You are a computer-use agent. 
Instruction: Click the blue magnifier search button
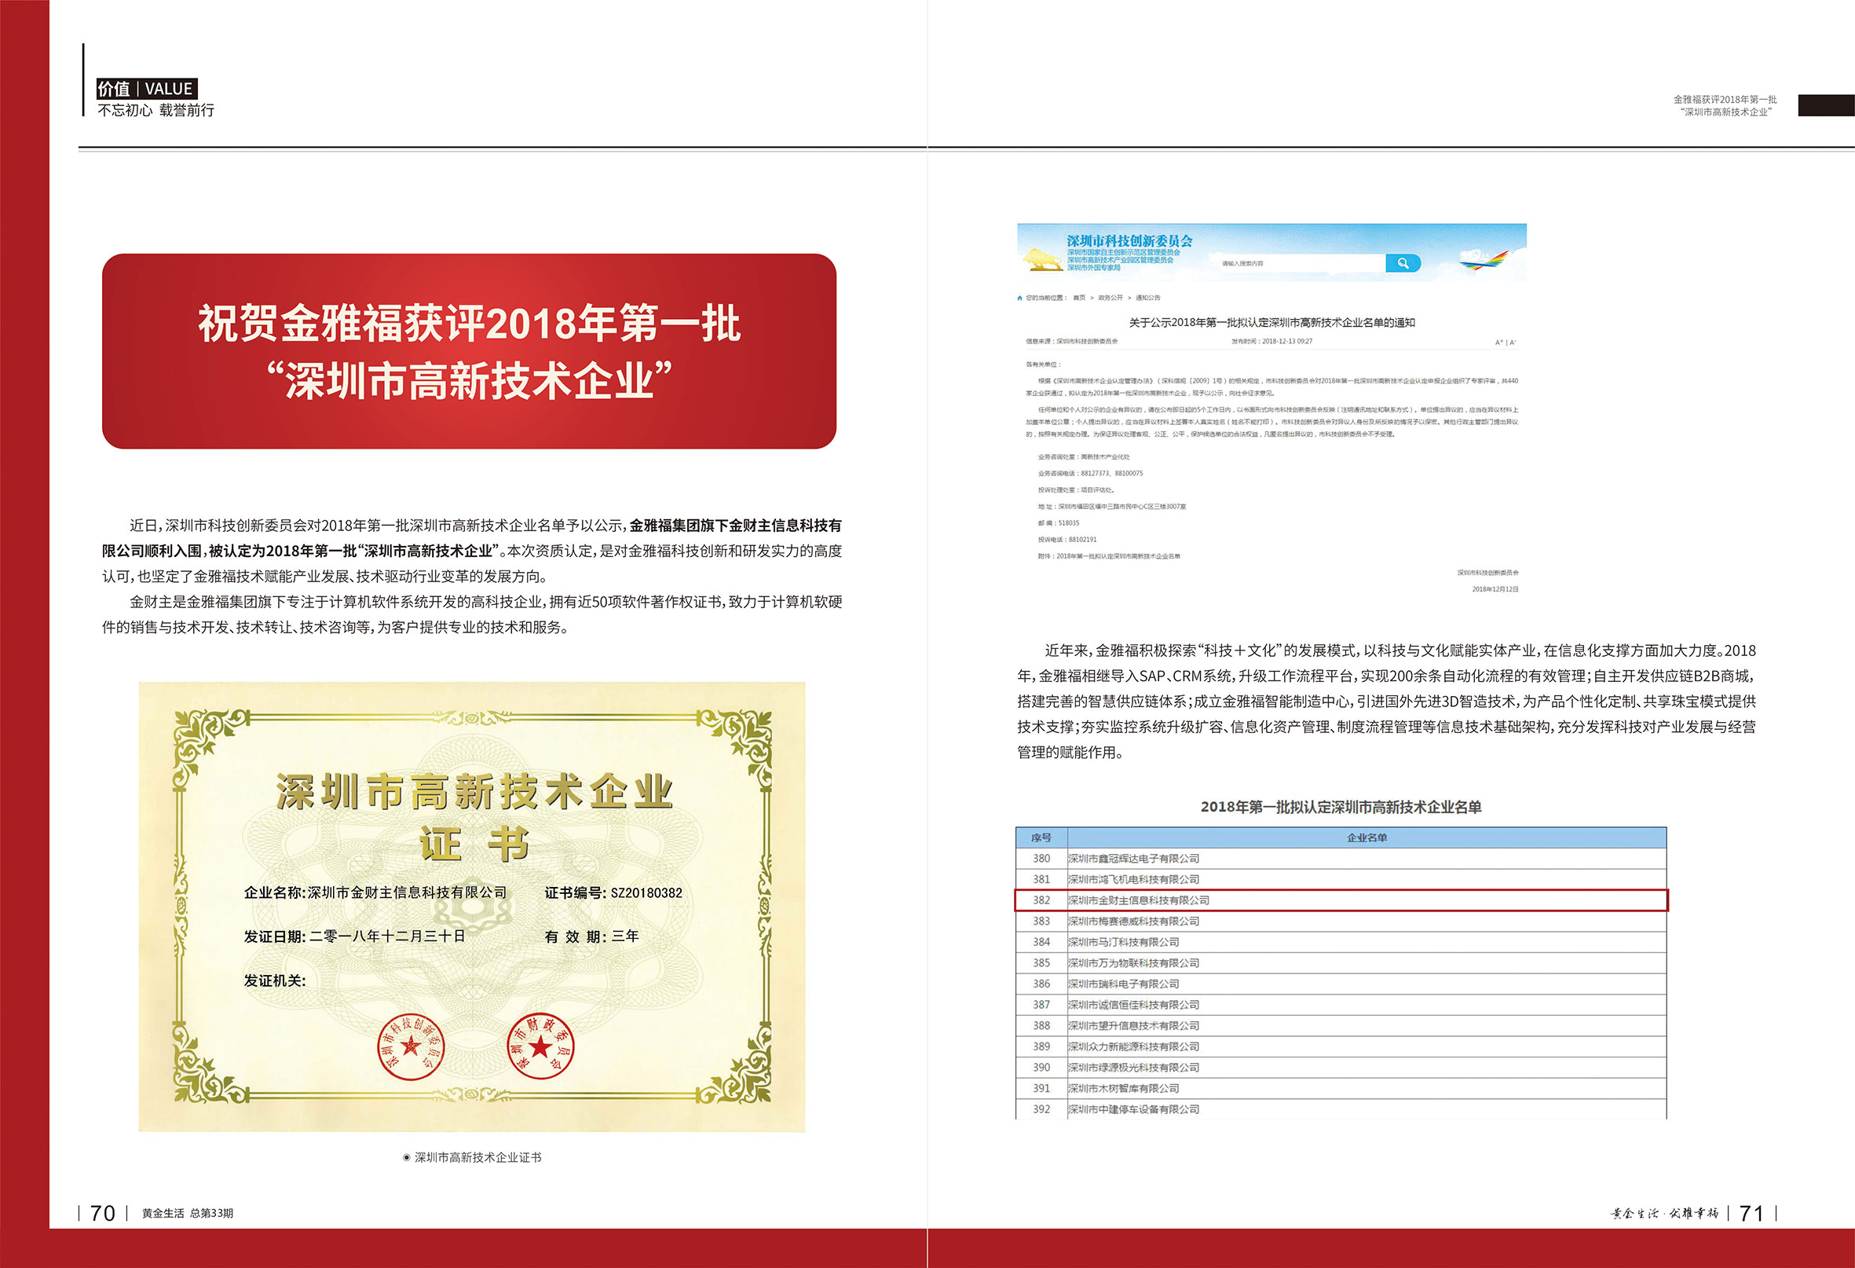pos(1403,262)
